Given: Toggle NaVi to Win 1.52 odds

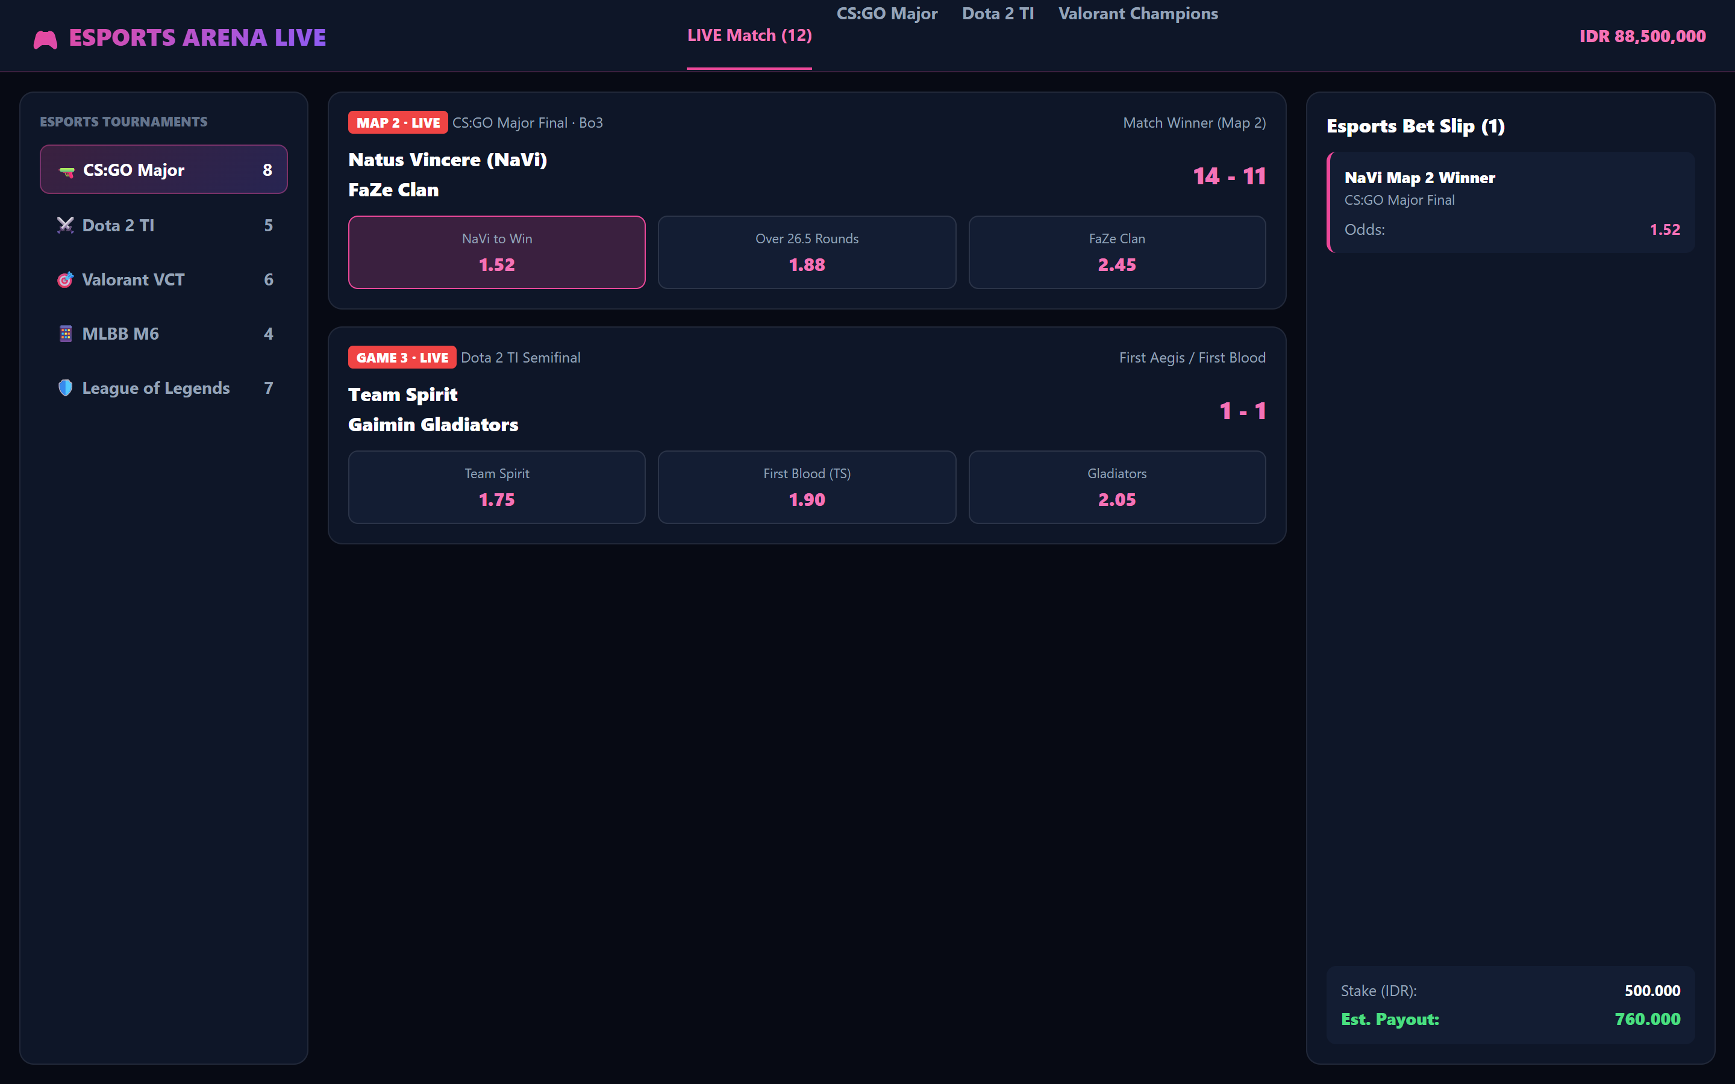Looking at the screenshot, I should point(497,252).
